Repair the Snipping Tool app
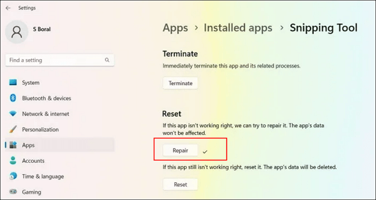Image resolution: width=376 pixels, height=200 pixels. pyautogui.click(x=180, y=151)
